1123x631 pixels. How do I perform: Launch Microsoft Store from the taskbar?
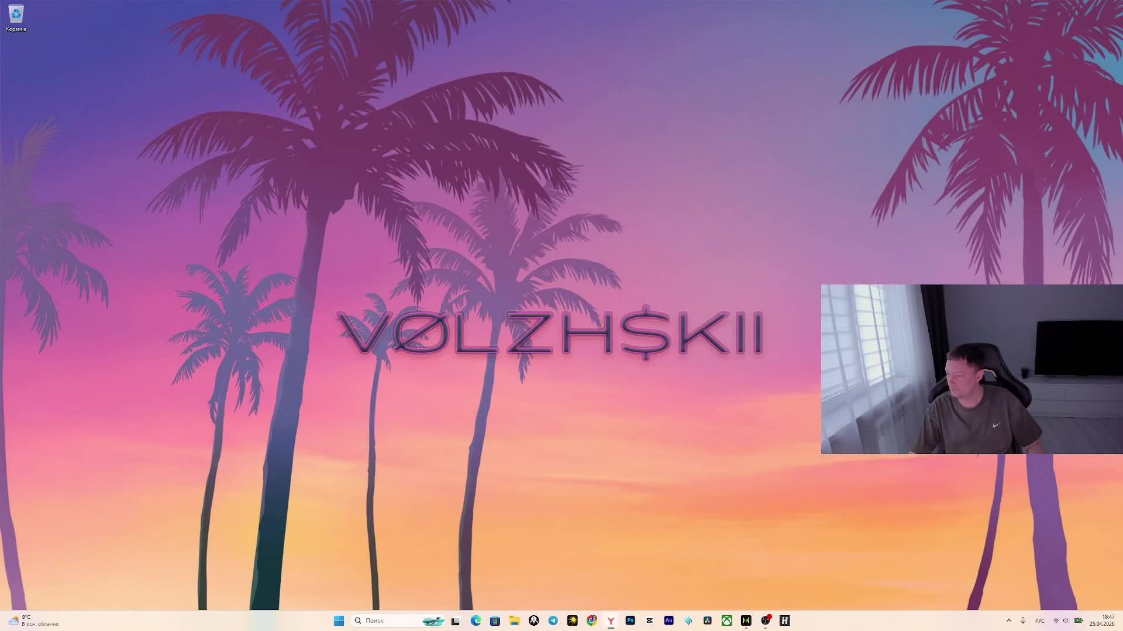click(495, 620)
